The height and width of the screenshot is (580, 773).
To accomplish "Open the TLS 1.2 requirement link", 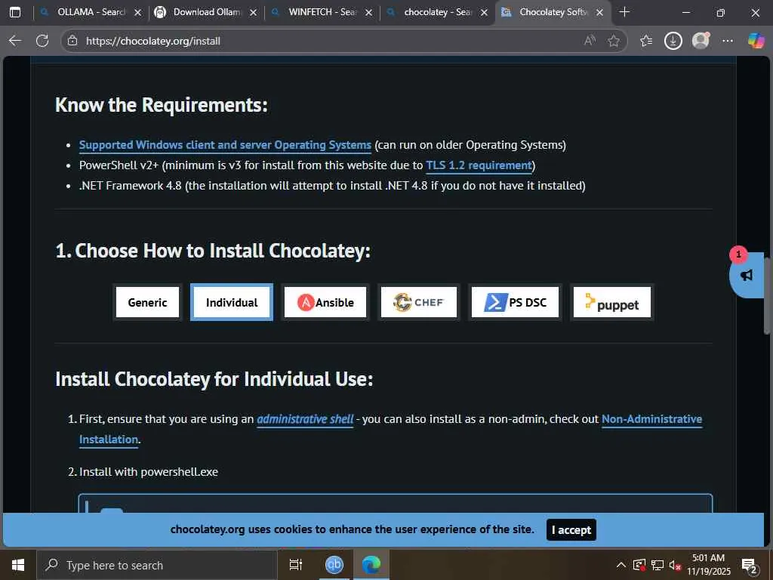I will tap(479, 165).
